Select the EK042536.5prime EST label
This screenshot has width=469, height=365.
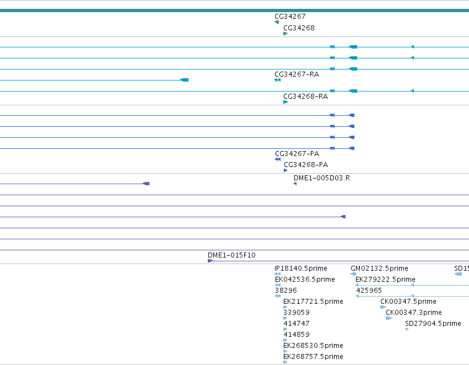(305, 280)
